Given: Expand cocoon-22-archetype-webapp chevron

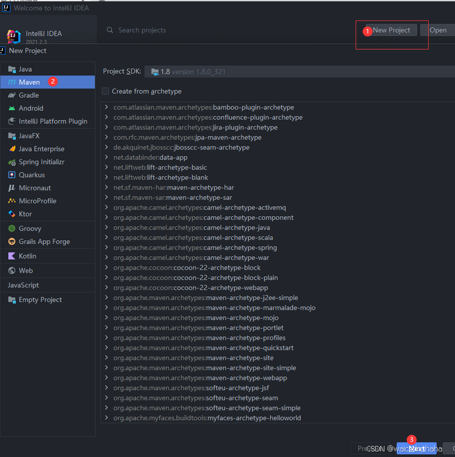Looking at the screenshot, I should [x=107, y=287].
